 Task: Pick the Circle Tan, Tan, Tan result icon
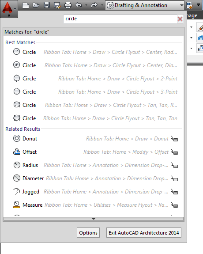tap(16, 118)
